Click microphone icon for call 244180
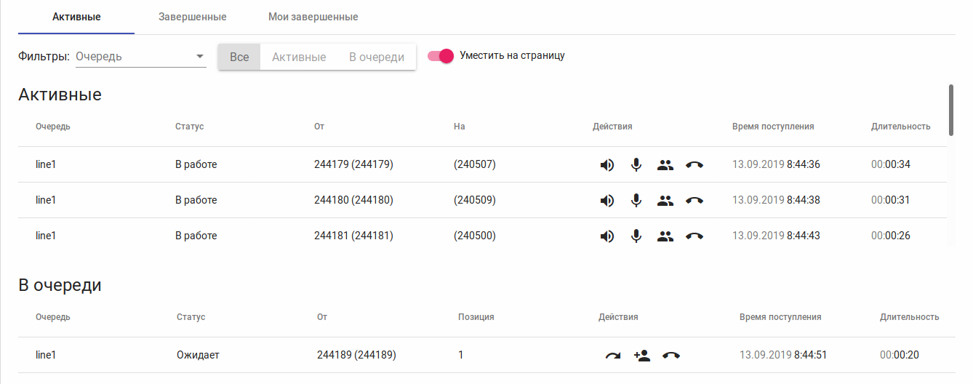 point(636,200)
